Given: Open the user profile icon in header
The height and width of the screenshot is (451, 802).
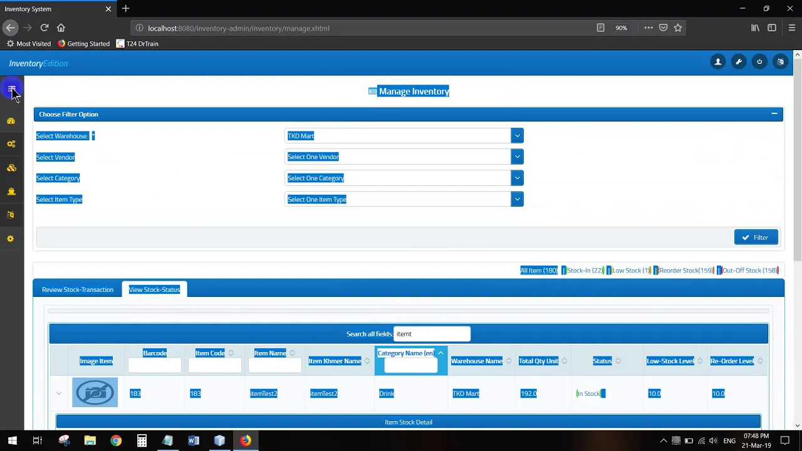Looking at the screenshot, I should (x=718, y=61).
